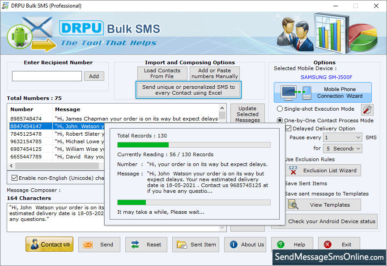This screenshot has width=387, height=266.
Task: Click the lower message reading progress bar
Action: (x=194, y=203)
